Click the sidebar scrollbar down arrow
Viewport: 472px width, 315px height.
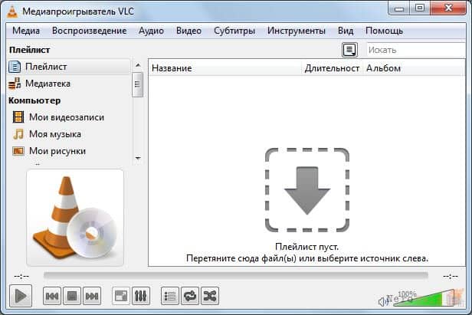(138, 158)
